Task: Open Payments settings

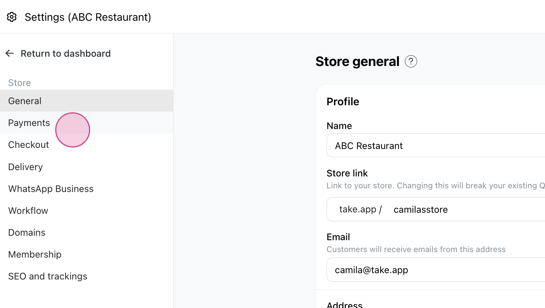Action: click(x=86, y=123)
